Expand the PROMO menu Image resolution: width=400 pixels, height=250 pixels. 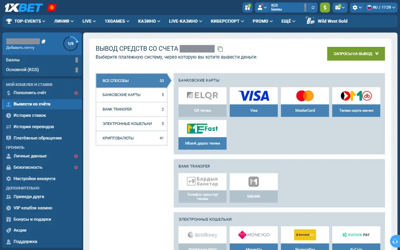pyautogui.click(x=262, y=21)
